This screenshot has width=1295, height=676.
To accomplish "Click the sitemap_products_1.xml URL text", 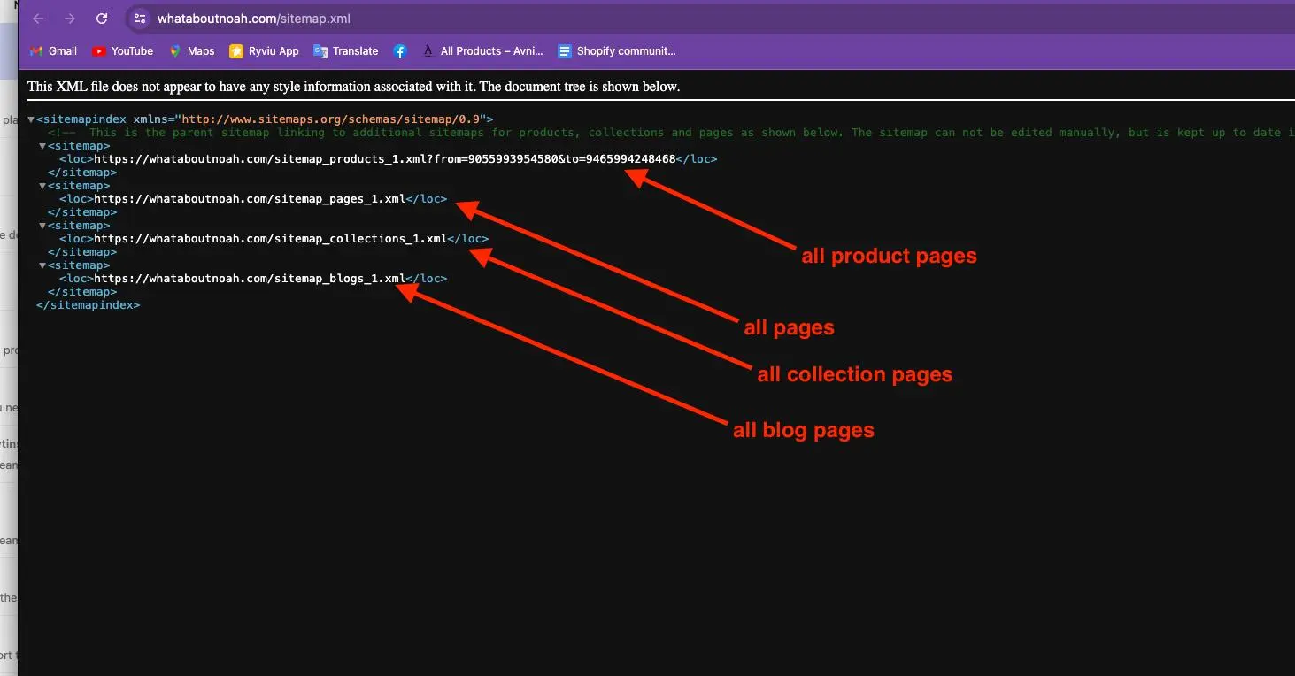I will [x=385, y=159].
